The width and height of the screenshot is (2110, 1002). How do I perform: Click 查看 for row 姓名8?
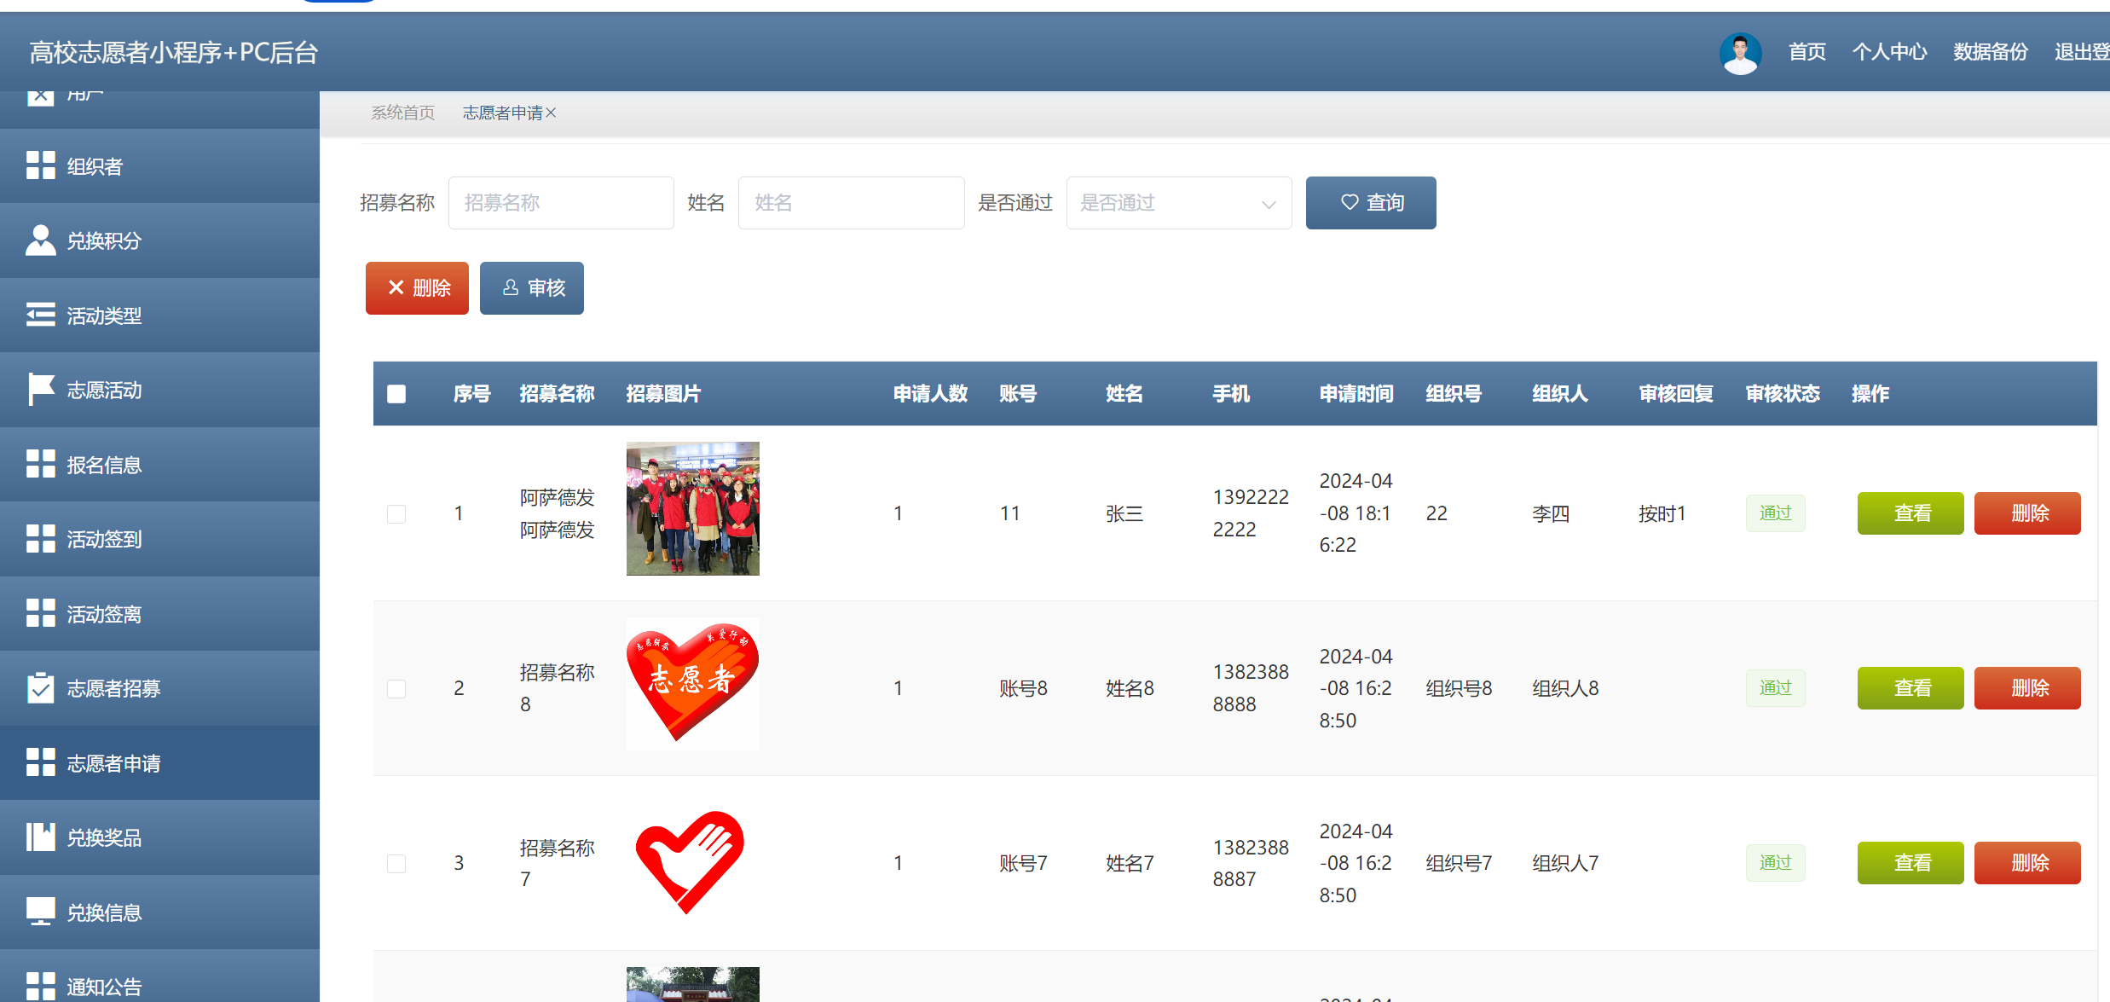click(1911, 688)
